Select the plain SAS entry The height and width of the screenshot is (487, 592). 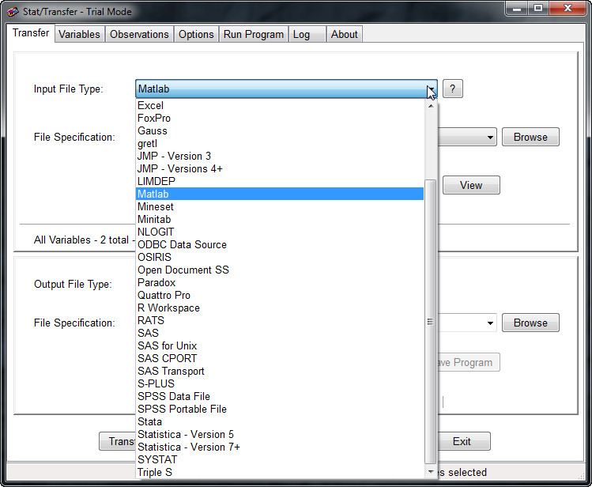279,334
